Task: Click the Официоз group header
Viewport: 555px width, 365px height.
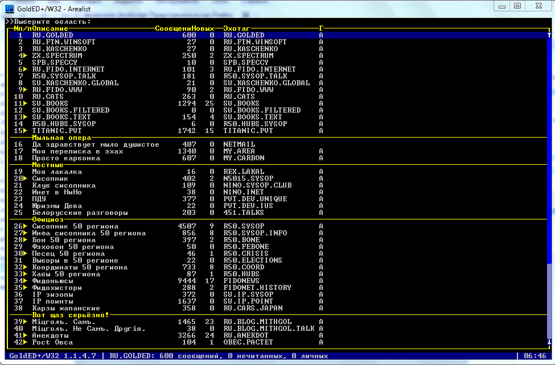Action: tap(48, 219)
